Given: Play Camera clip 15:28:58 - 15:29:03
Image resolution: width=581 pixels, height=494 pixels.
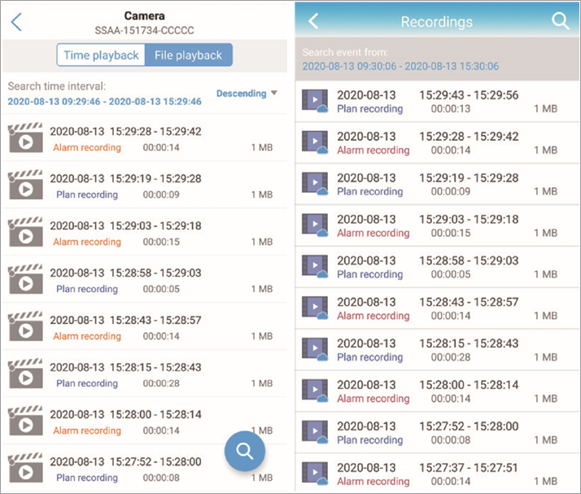Looking at the screenshot, I should pyautogui.click(x=25, y=279).
